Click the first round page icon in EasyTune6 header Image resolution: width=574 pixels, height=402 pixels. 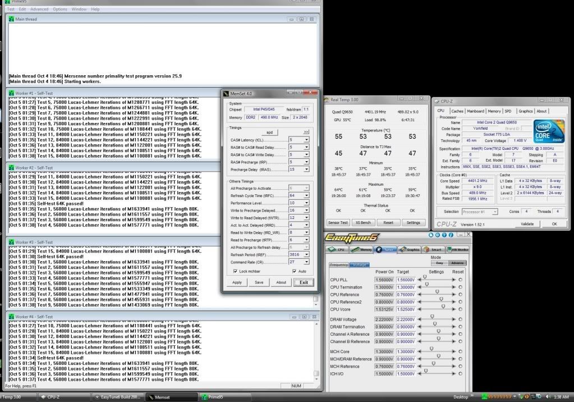(x=431, y=235)
